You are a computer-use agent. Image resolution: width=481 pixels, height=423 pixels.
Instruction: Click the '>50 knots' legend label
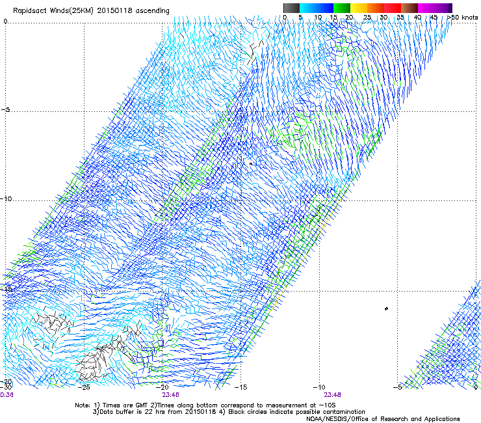tap(462, 17)
